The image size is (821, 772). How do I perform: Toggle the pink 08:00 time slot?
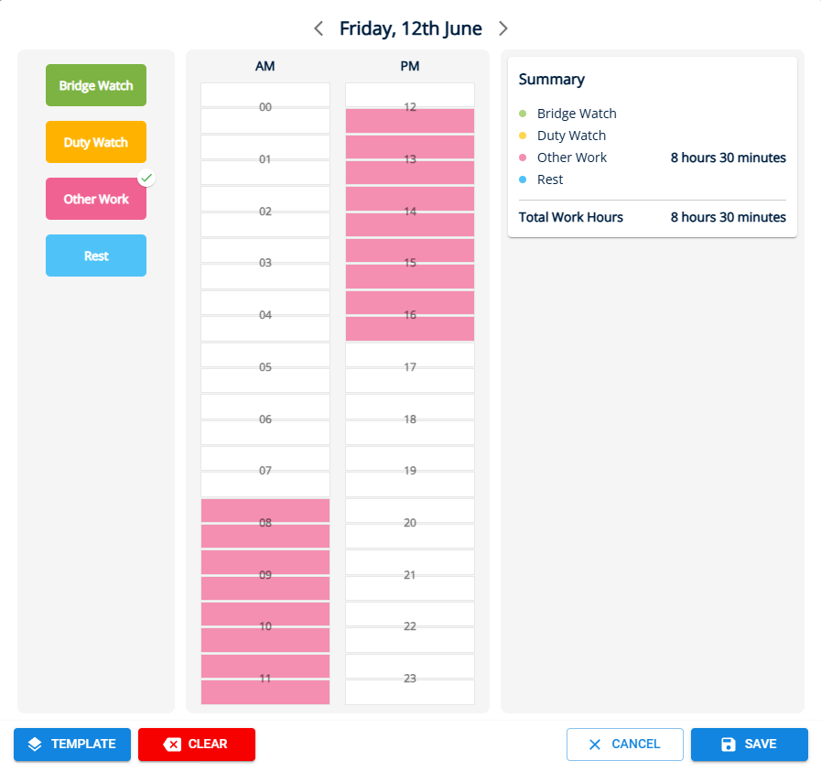[x=265, y=511]
